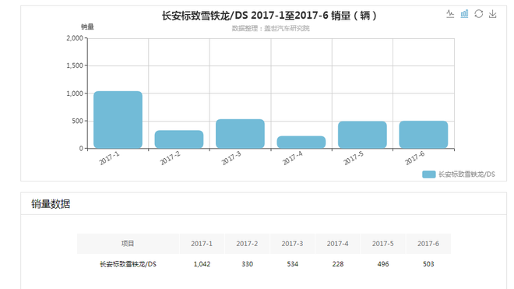Toggle 长安标致雪铁龙/DS legend color swatch
This screenshot has height=289, width=514.
pos(429,174)
